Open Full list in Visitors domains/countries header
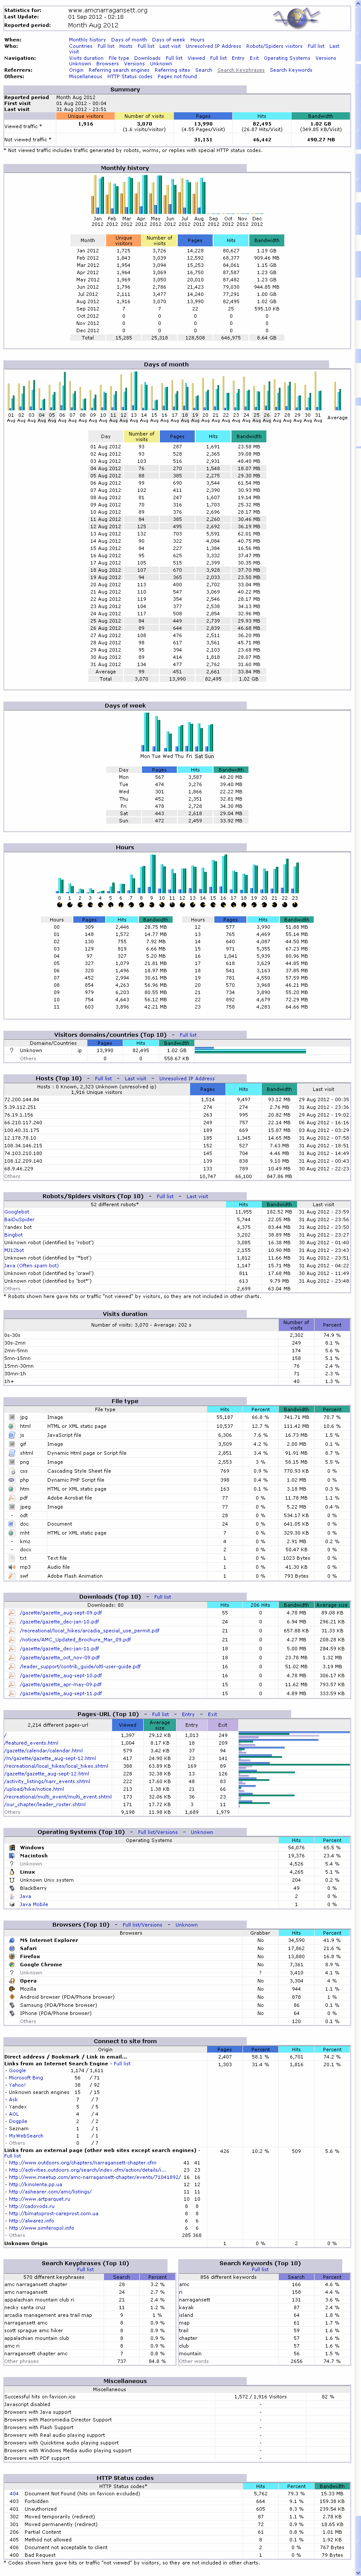The height and width of the screenshot is (2576, 361). coord(188,1035)
